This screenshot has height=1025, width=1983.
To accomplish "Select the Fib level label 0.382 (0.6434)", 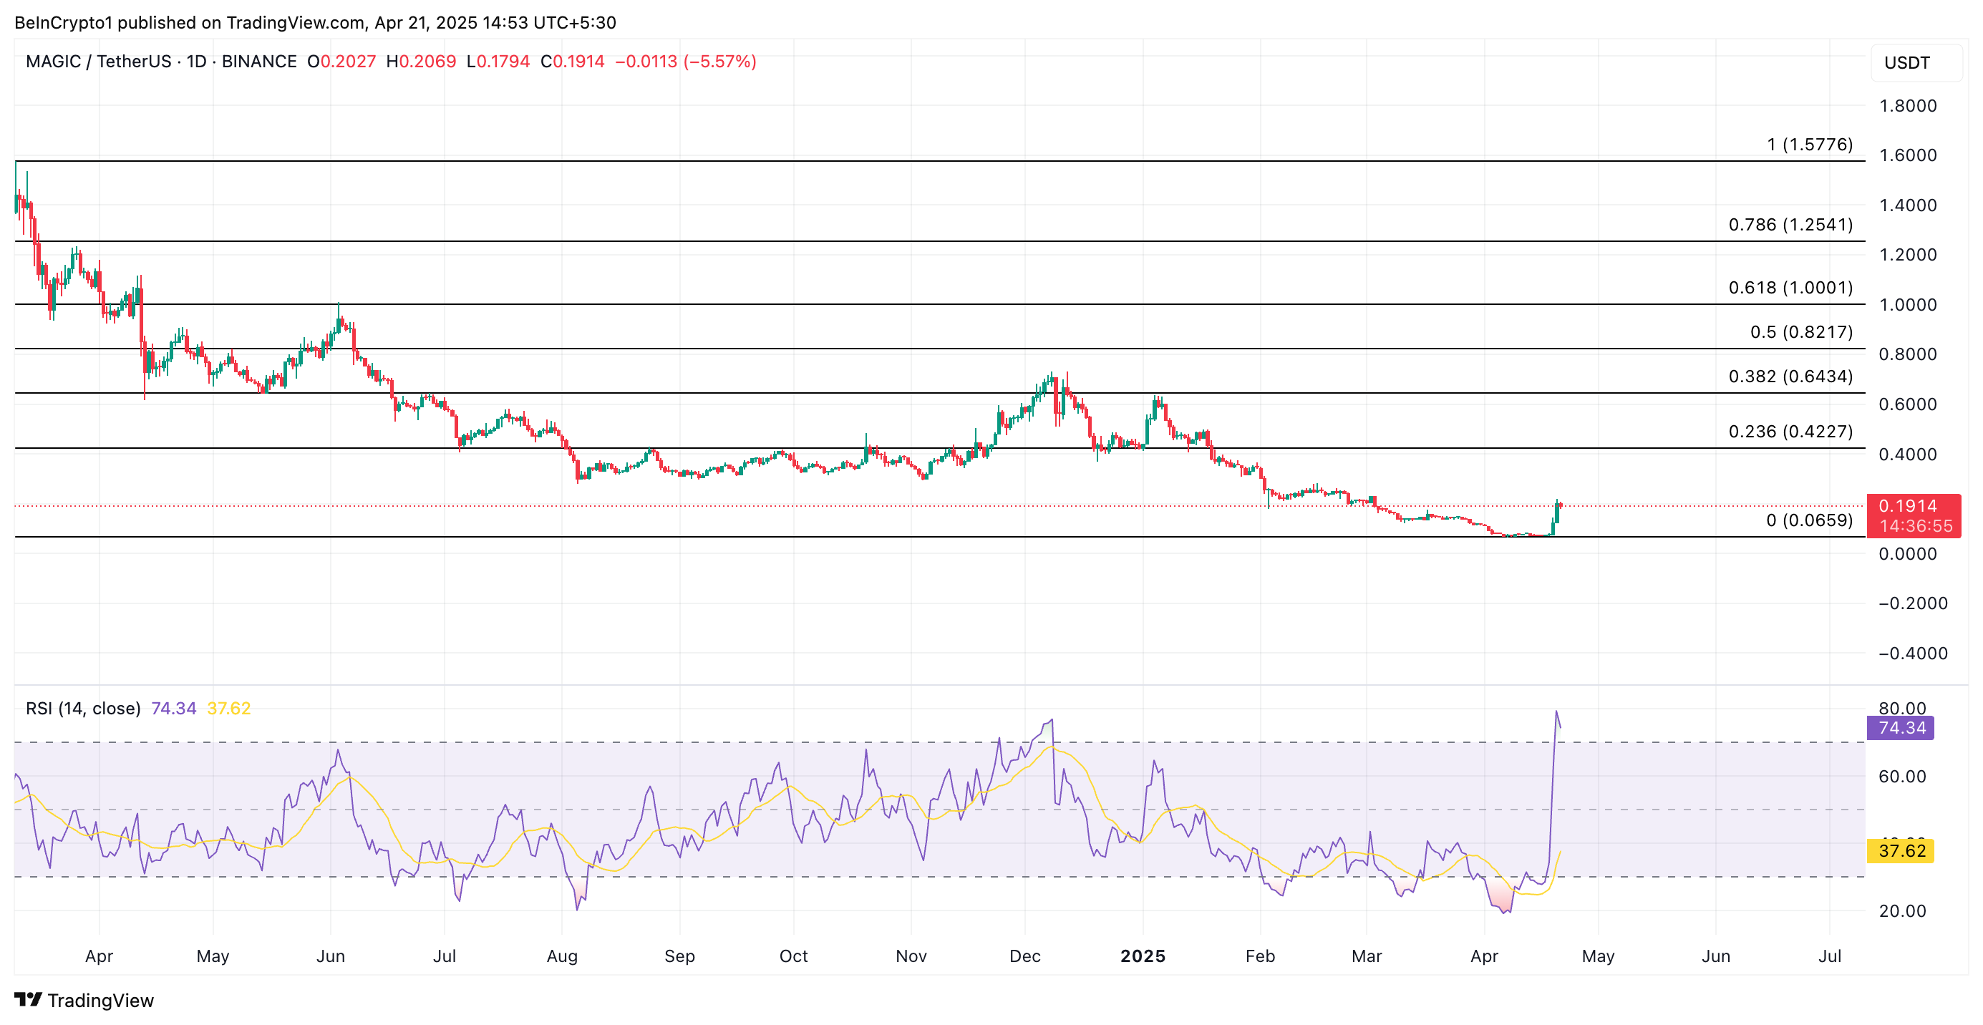I will 1790,377.
